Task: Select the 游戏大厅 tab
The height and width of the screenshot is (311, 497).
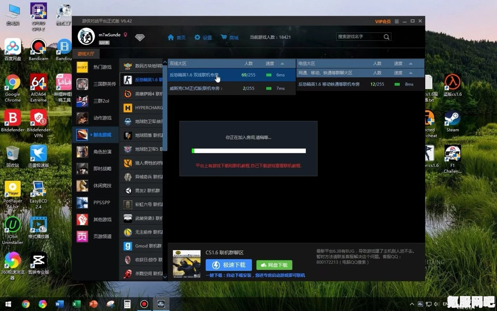Action: tap(86, 54)
